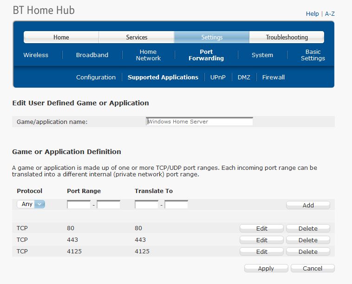352x284 pixels.
Task: Open Home Network settings
Action: pyautogui.click(x=148, y=55)
